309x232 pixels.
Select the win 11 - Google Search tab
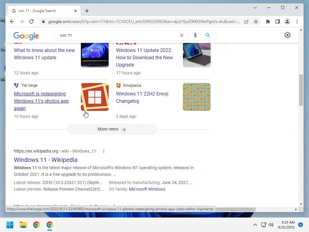point(44,11)
